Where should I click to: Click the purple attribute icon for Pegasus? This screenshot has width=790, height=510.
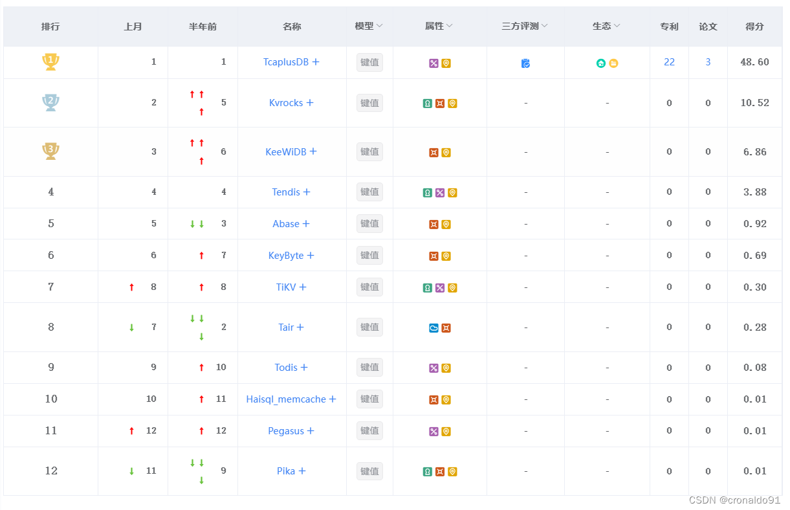coord(433,432)
